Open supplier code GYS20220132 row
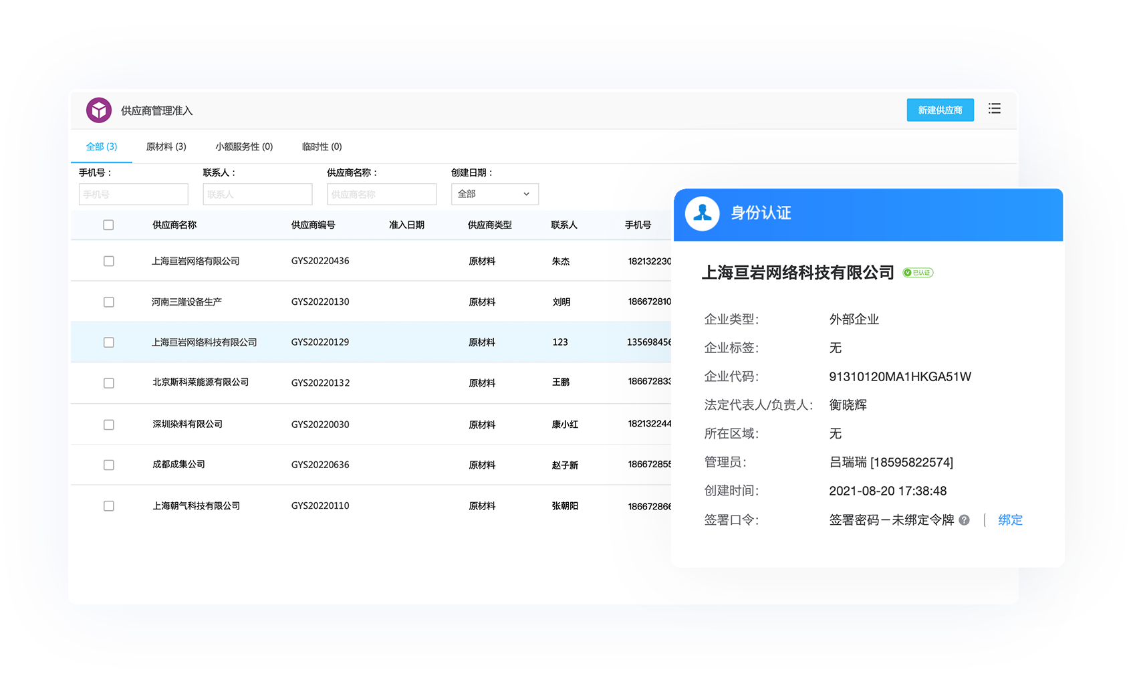The image size is (1133, 686). click(x=320, y=383)
